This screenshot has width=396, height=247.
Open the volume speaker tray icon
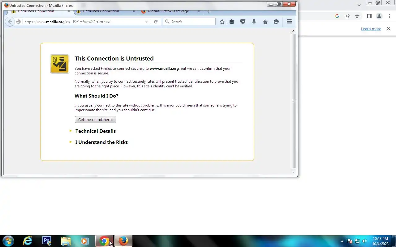tap(365, 241)
